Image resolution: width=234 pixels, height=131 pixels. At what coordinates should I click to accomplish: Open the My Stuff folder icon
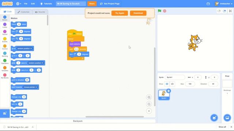pos(208,4)
